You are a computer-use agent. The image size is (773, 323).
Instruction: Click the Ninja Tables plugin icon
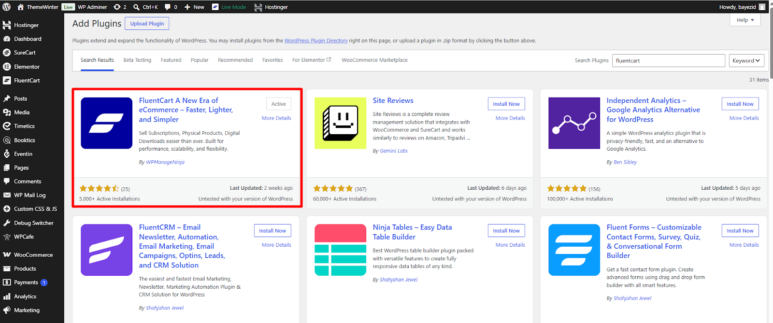340,250
